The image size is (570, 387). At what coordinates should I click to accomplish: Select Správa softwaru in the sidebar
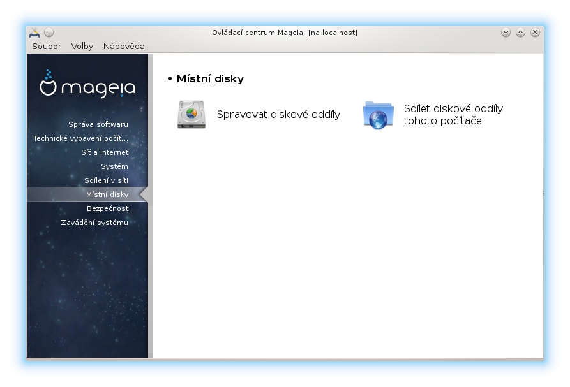point(98,124)
